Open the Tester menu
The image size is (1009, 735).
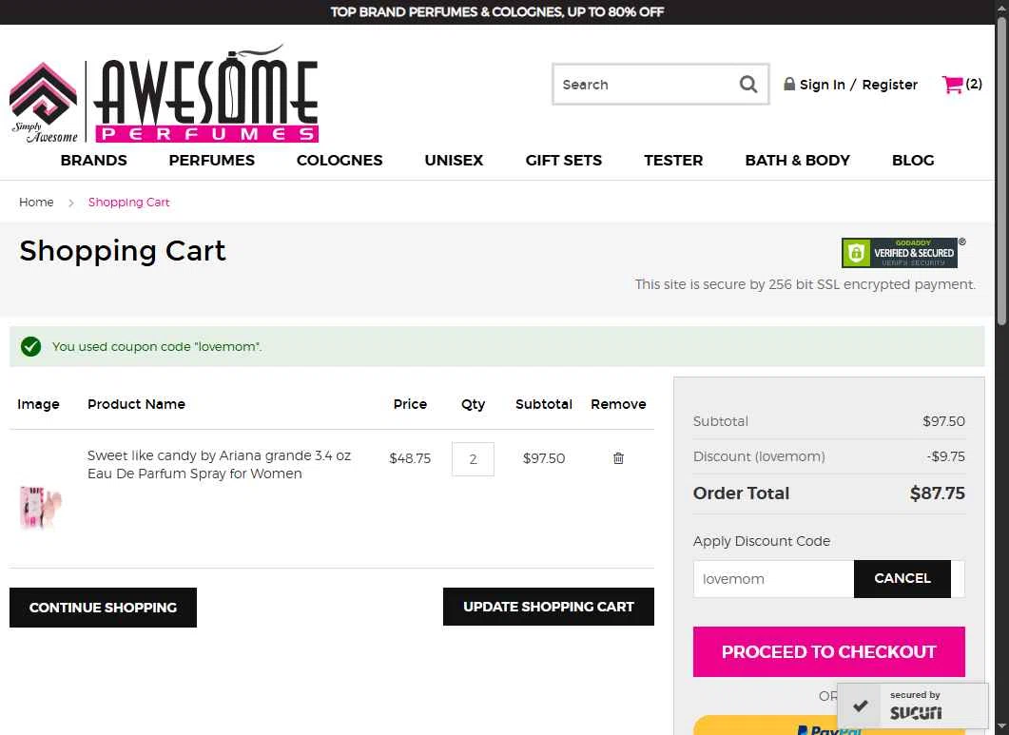click(673, 161)
